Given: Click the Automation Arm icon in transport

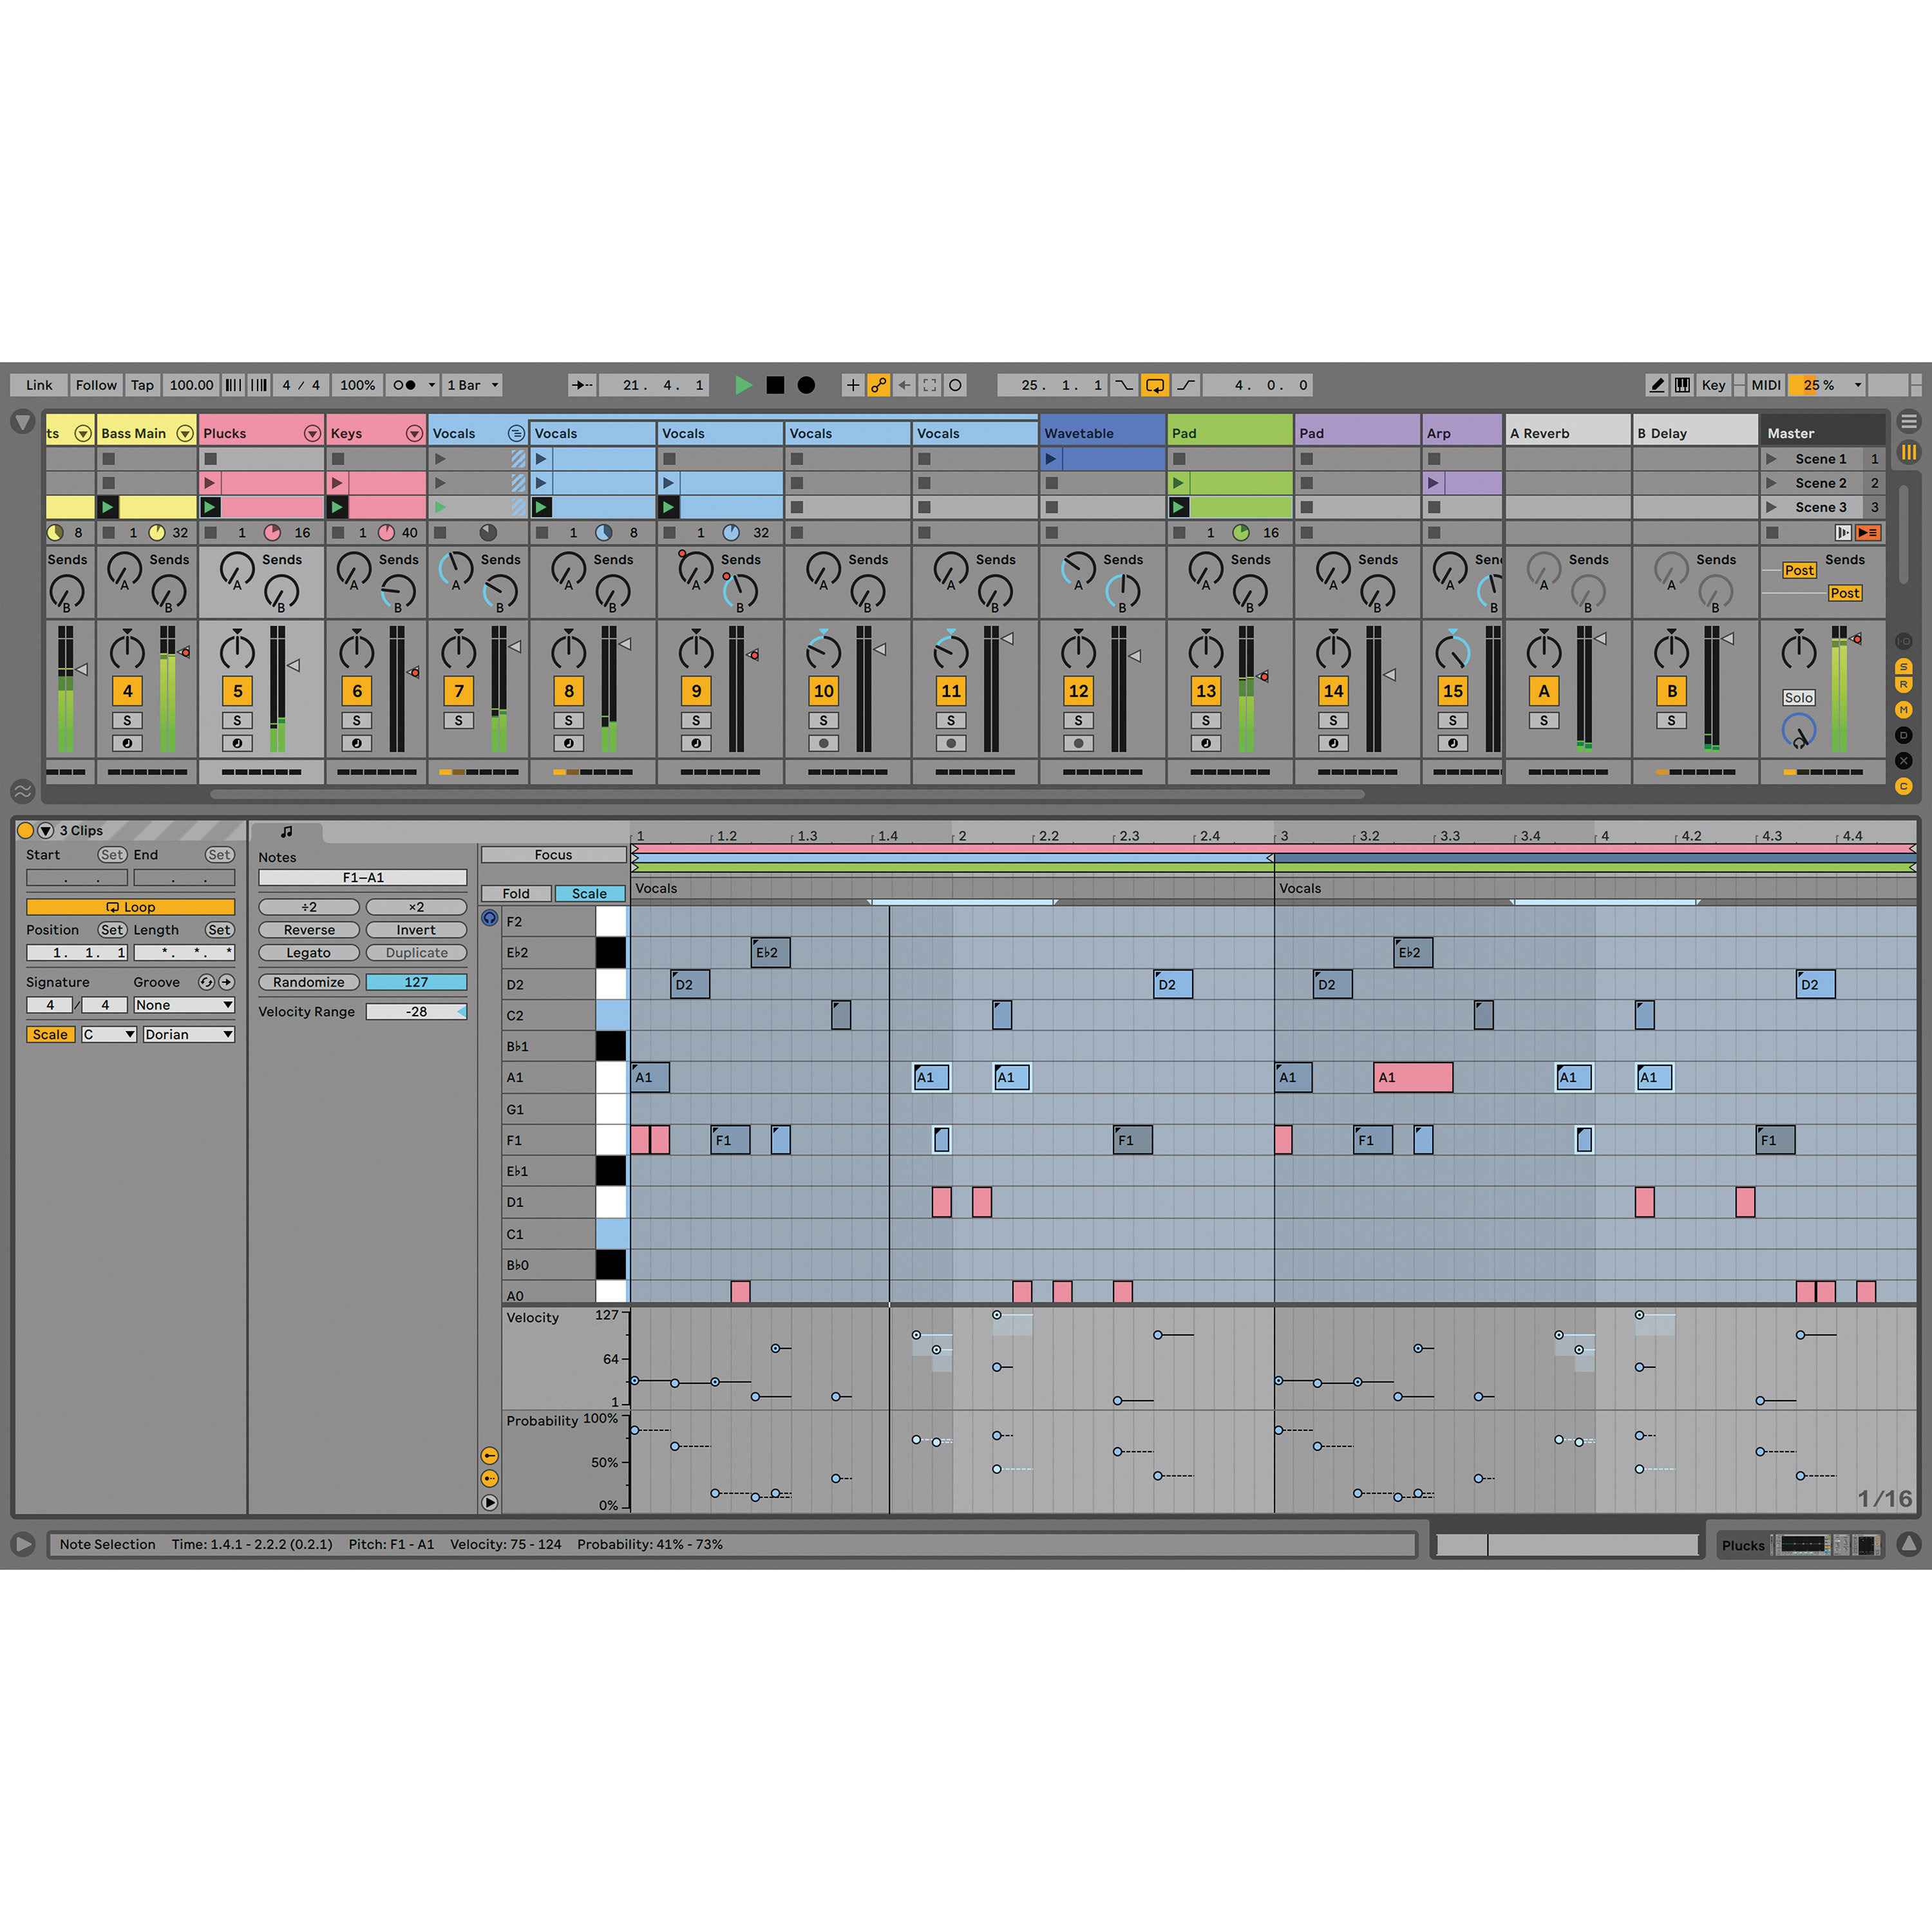Looking at the screenshot, I should click(x=879, y=385).
